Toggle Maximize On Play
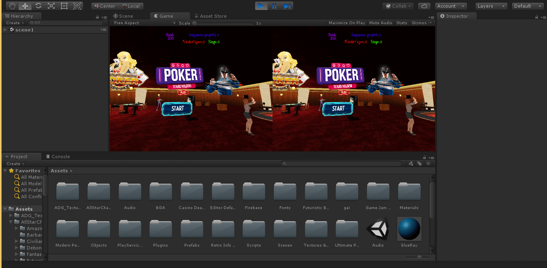 [347, 23]
